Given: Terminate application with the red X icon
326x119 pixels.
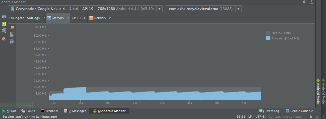Looking at the screenshot, I should tap(4, 39).
